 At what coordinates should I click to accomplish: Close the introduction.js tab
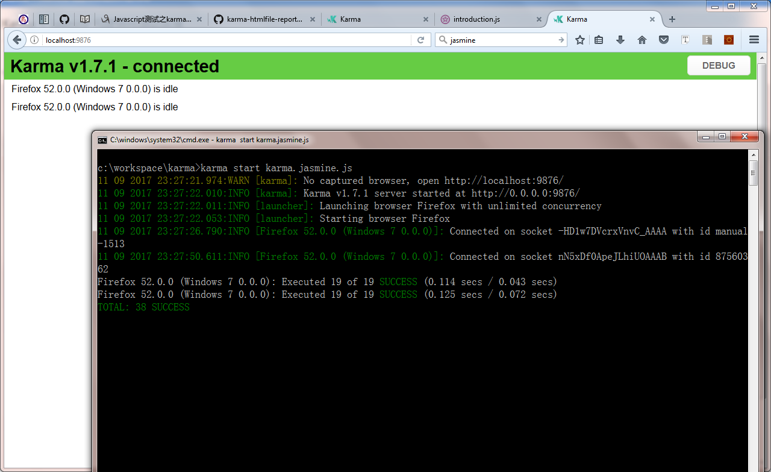click(539, 19)
